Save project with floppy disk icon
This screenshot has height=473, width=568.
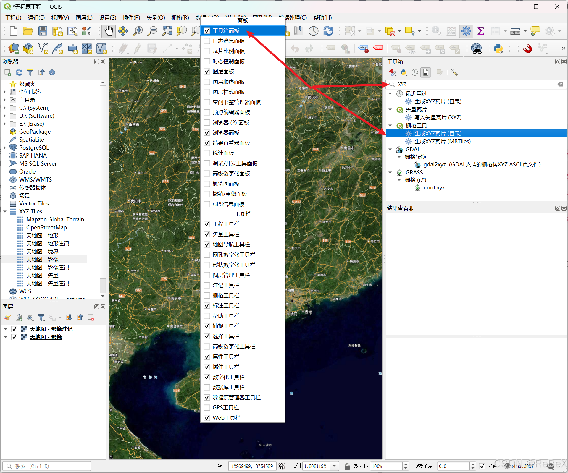pos(43,31)
